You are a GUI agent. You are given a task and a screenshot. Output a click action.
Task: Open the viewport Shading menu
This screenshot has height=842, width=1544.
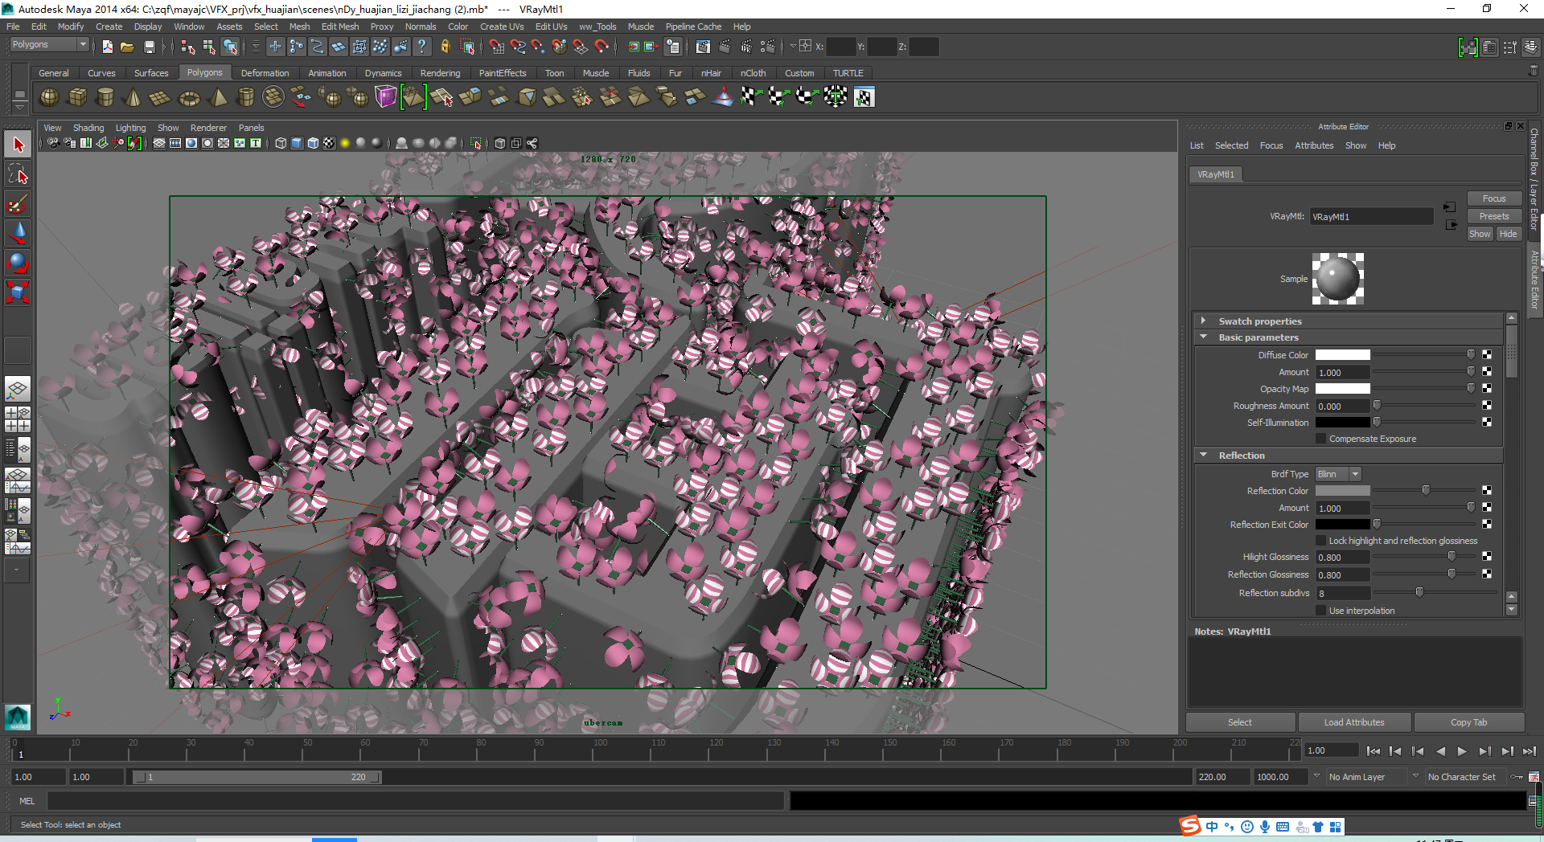click(88, 128)
